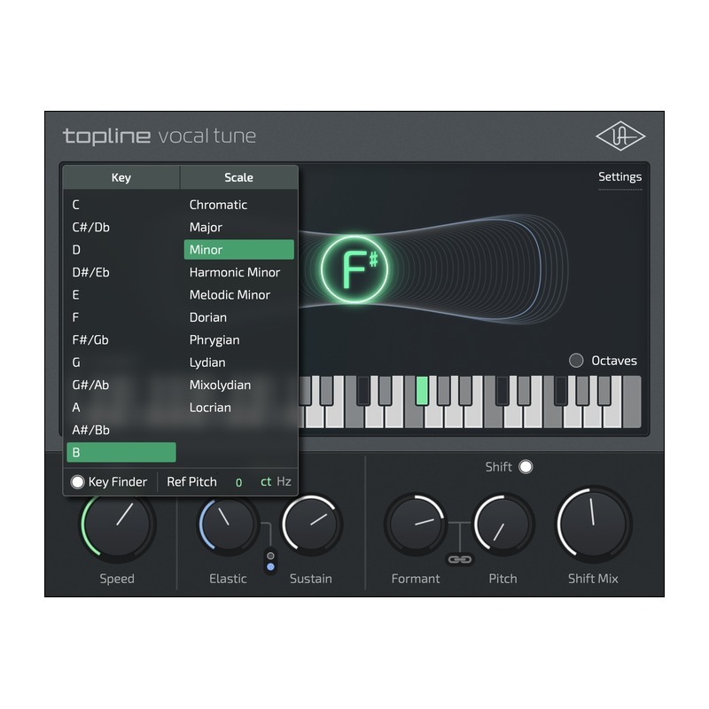The image size is (709, 709).
Task: Select the highlighted key B
Action: 121,452
